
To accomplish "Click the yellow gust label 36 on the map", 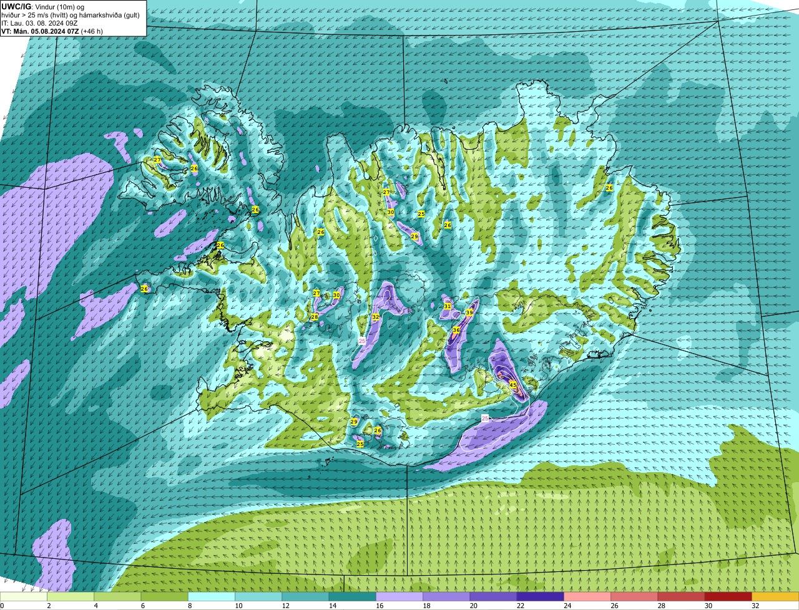I will (456, 330).
